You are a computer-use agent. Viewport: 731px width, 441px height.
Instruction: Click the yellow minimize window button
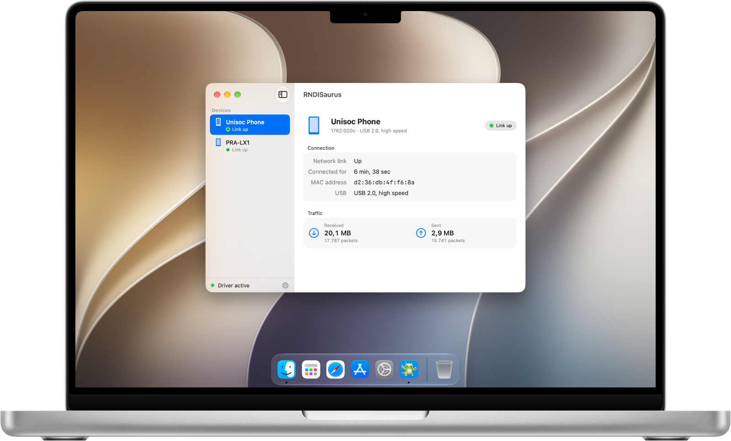point(227,94)
